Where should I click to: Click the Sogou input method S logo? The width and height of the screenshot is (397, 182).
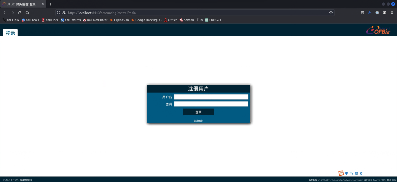341,174
